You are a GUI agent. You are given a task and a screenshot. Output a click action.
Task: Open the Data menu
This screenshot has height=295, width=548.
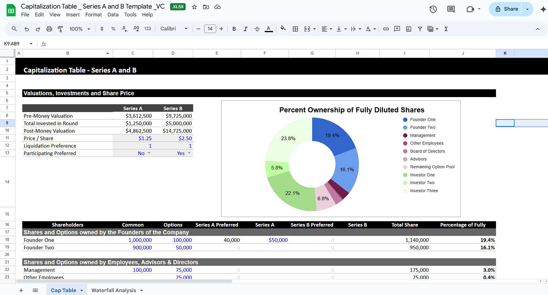(x=113, y=14)
